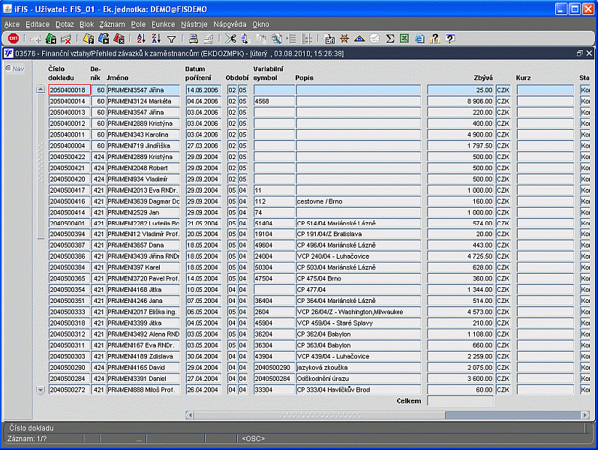Open the Pole menu

(138, 25)
